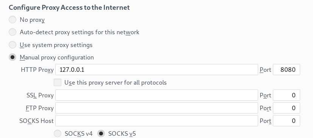Choose Auto-detect proxy settings for this network

[x=12, y=32]
